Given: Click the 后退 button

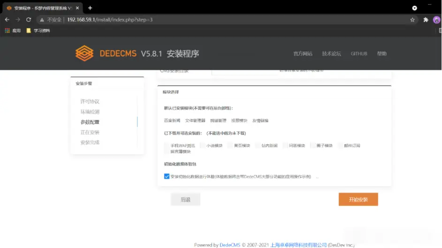Looking at the screenshot, I should (185, 199).
